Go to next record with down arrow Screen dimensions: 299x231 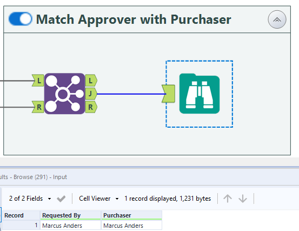tap(243, 199)
